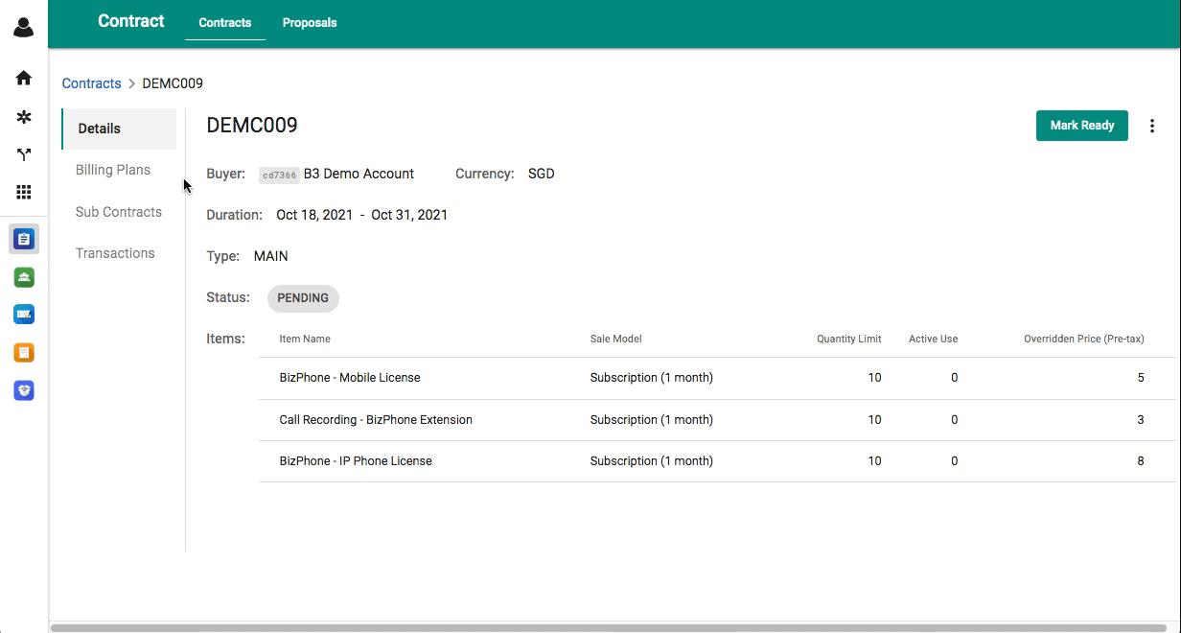Click Active Use 0 for IP Phone License
The width and height of the screenshot is (1181, 633).
[x=955, y=461]
